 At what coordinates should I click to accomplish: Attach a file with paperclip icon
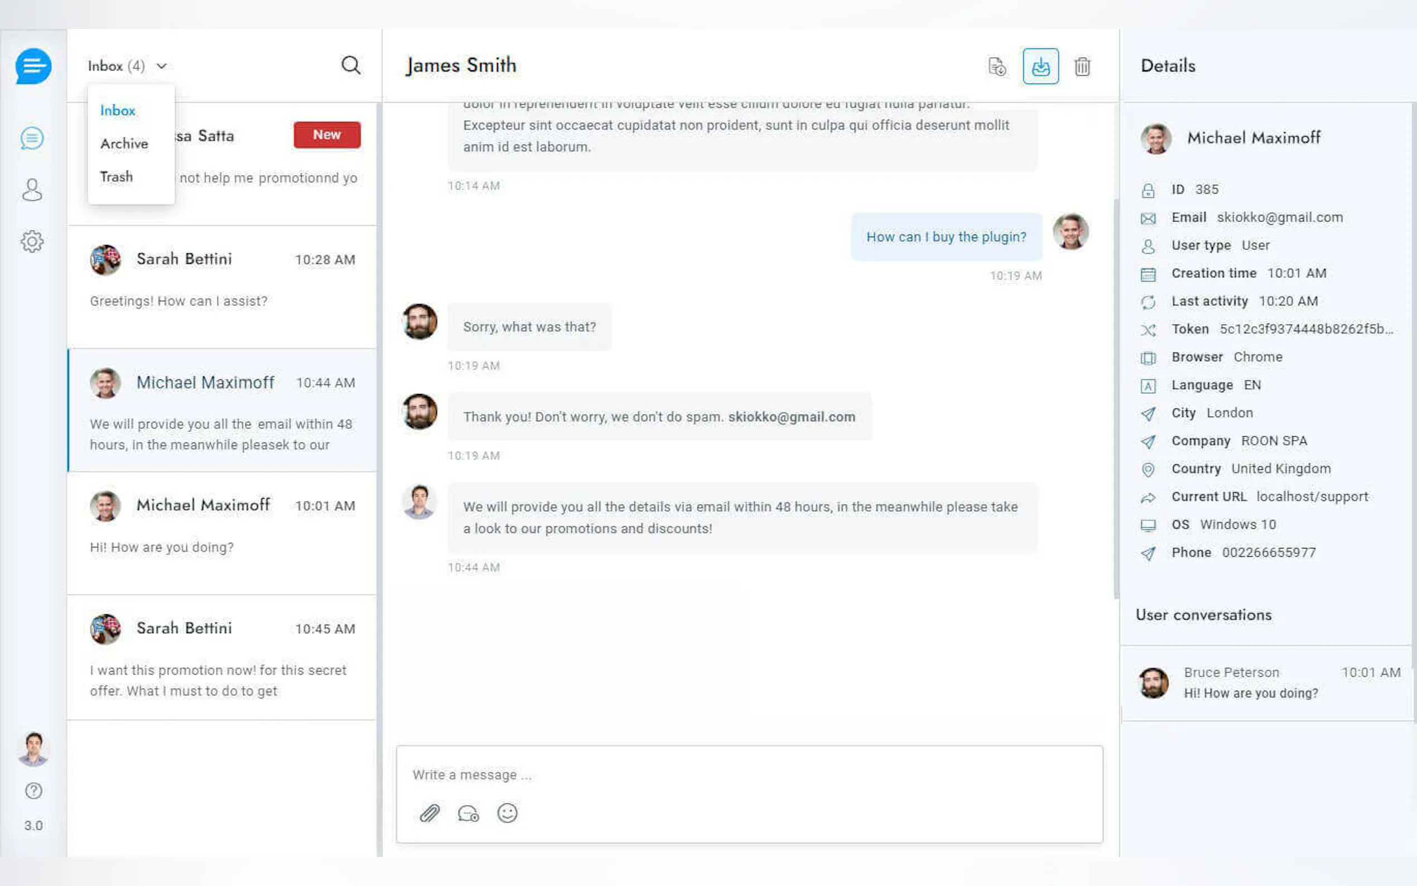(x=430, y=813)
